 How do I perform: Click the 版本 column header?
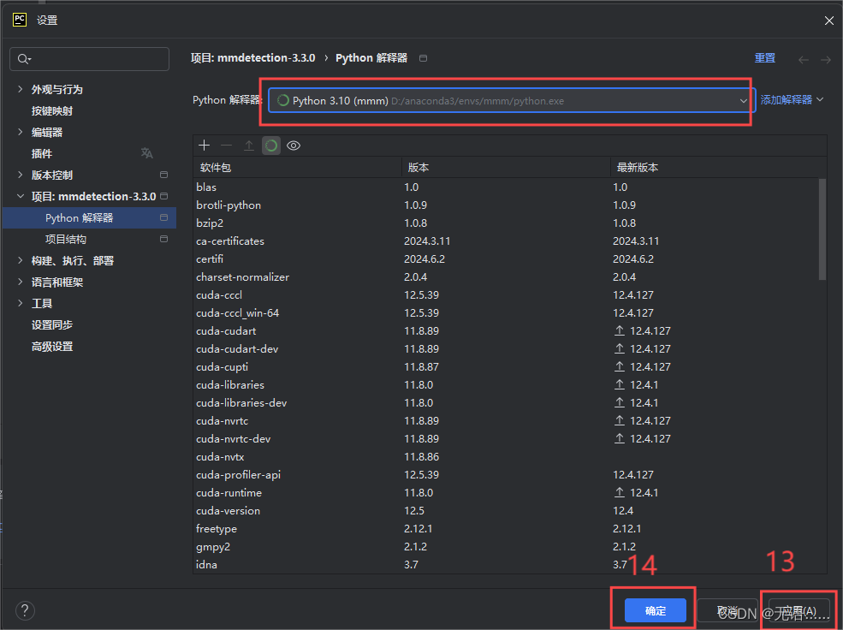[x=417, y=166]
